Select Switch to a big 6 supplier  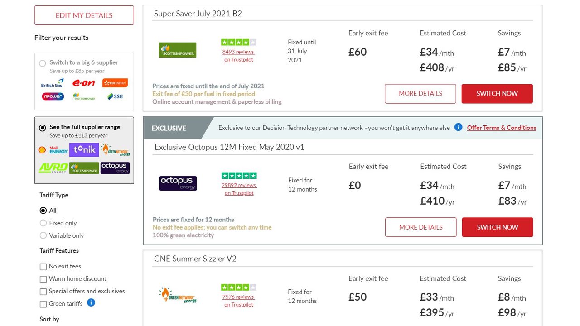point(43,63)
